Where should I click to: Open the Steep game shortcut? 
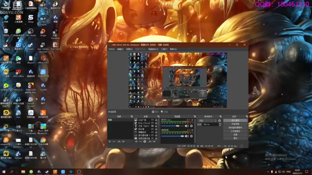click(x=31, y=19)
